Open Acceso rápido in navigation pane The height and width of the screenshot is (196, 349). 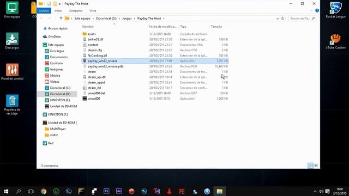click(x=57, y=28)
